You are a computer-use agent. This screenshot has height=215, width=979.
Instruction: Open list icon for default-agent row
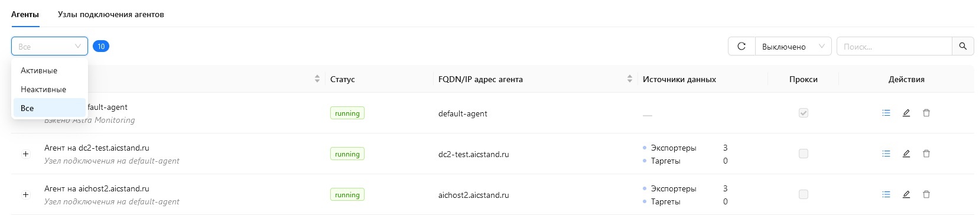[x=886, y=113]
